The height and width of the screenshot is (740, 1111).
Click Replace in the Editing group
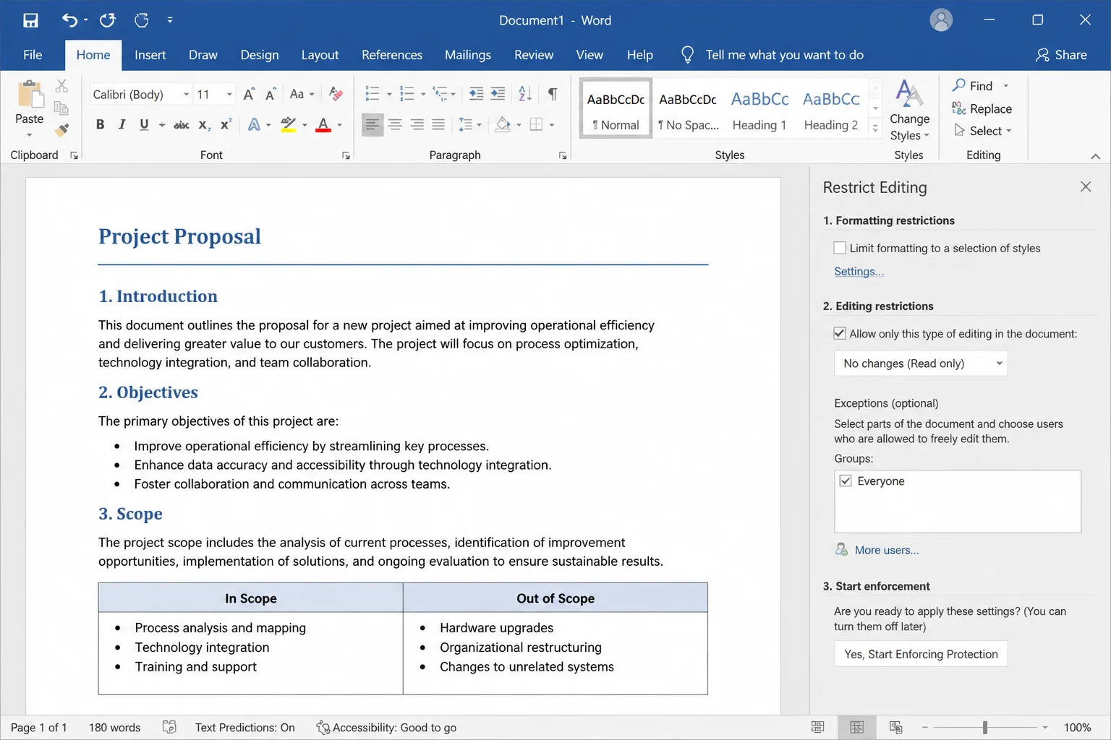click(982, 108)
